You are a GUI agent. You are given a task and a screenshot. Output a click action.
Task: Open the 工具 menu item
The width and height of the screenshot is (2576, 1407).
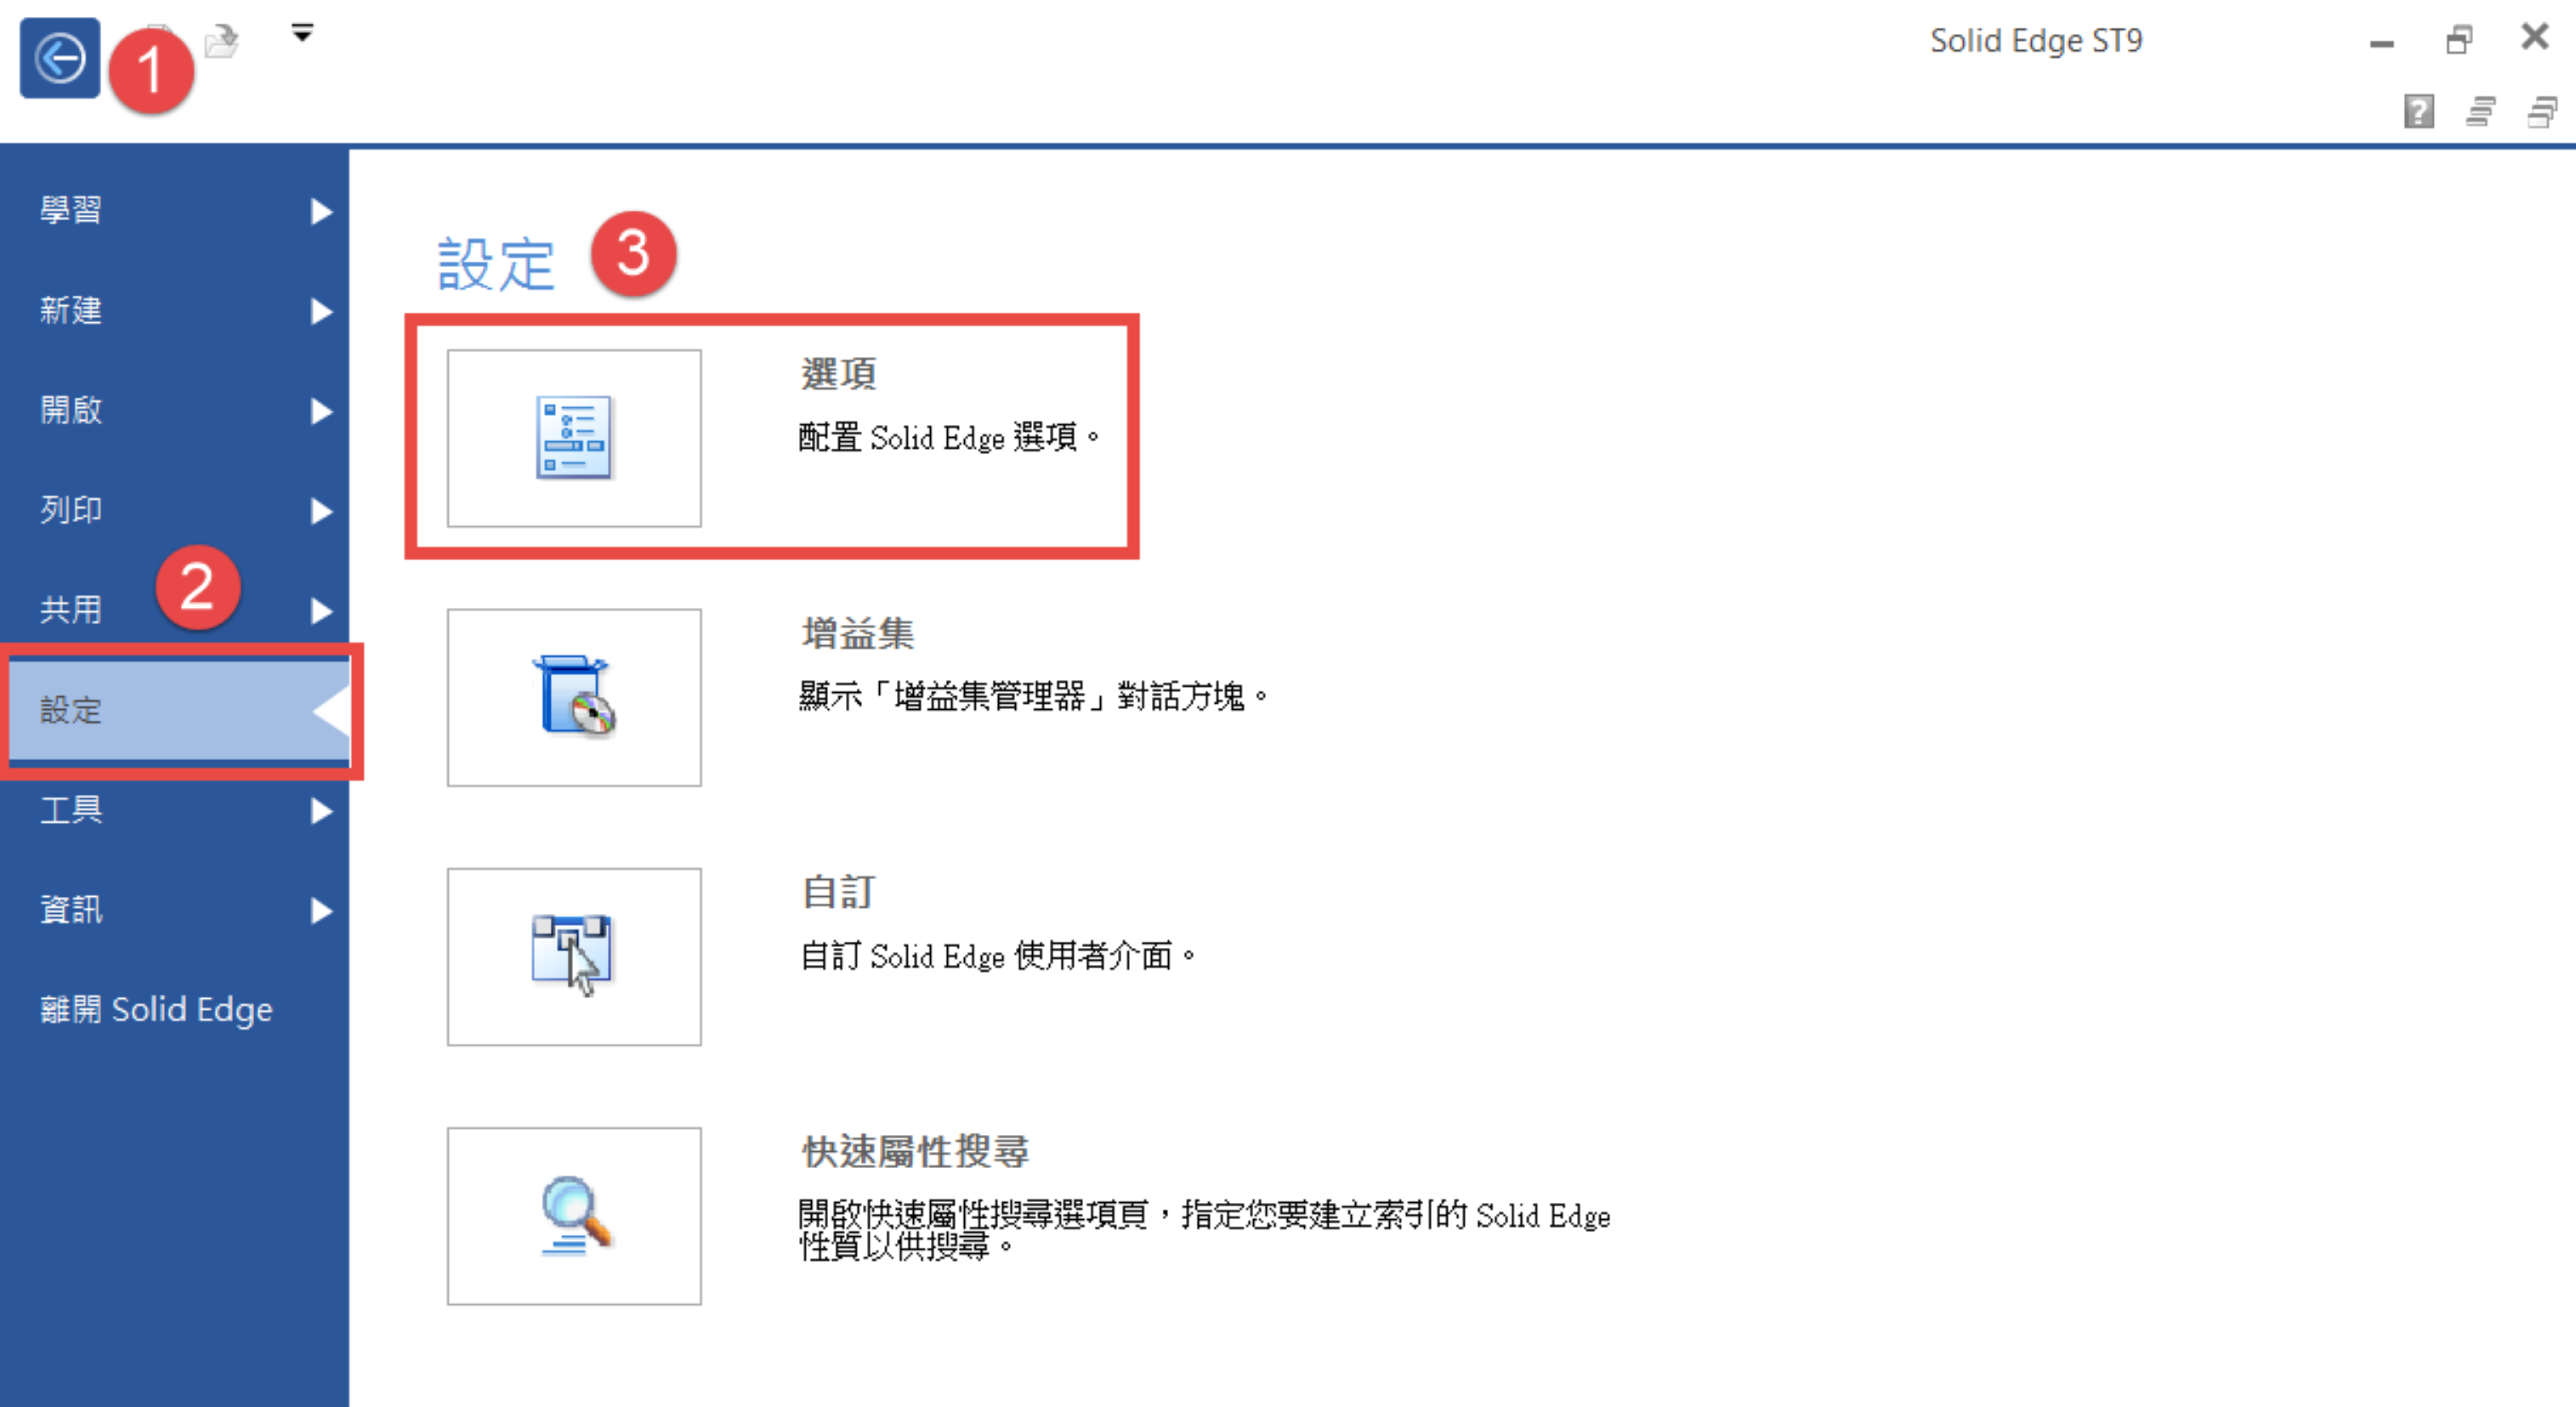coord(174,810)
